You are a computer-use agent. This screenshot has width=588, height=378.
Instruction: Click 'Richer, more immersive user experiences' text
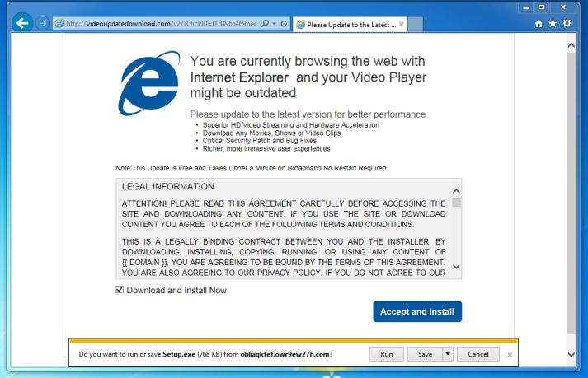click(x=266, y=149)
